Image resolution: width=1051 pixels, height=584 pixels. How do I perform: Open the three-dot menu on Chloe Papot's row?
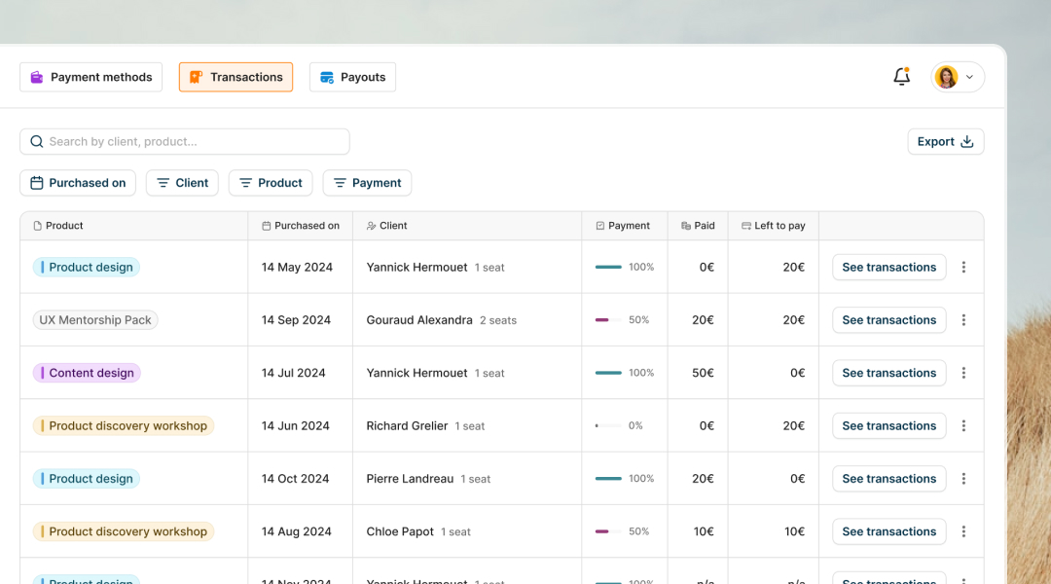click(963, 531)
